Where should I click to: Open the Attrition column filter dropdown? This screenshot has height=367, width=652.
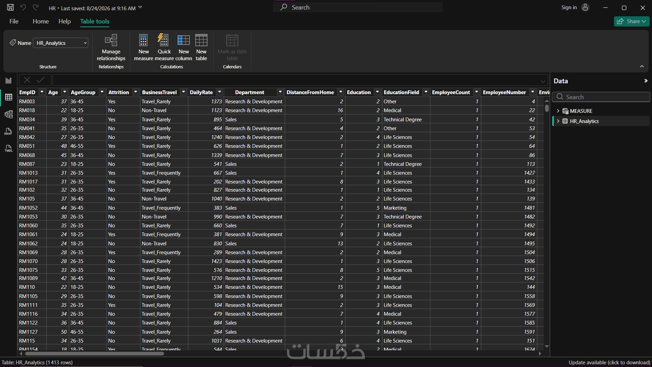[x=136, y=92]
